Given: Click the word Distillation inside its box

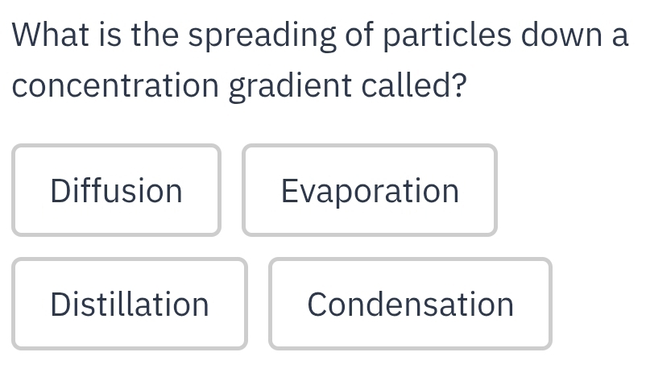Looking at the screenshot, I should click(130, 305).
